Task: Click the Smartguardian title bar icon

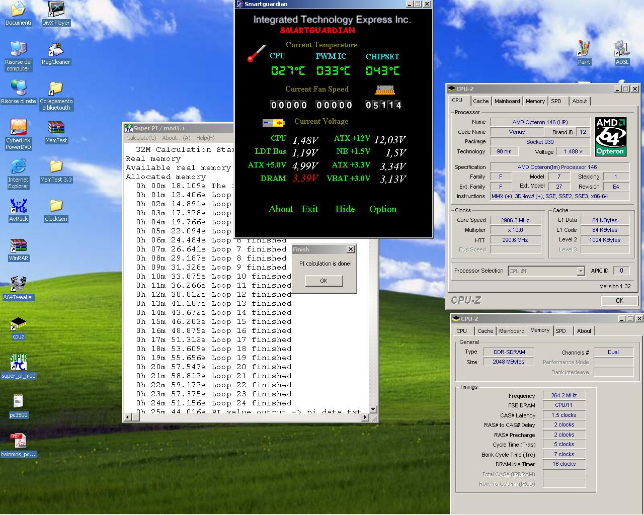Action: click(x=239, y=4)
